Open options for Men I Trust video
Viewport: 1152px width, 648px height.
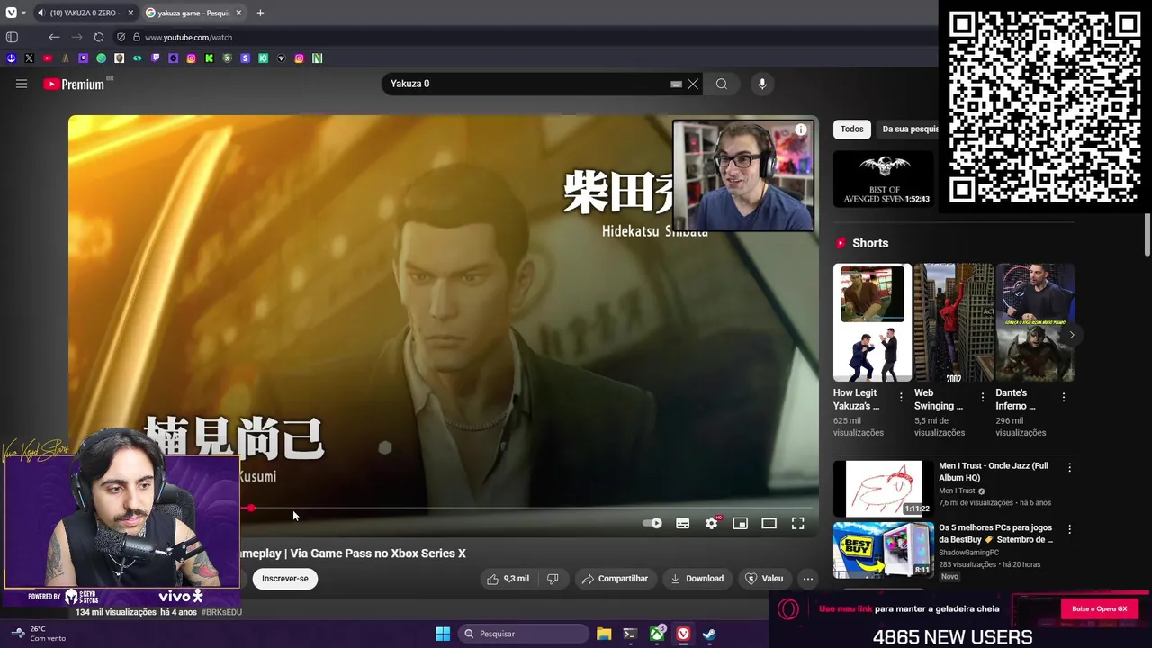click(1069, 467)
